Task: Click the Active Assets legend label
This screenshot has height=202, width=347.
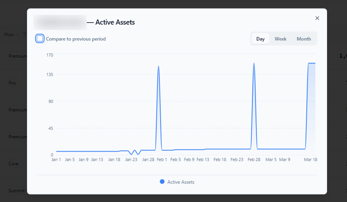Action: point(181,182)
